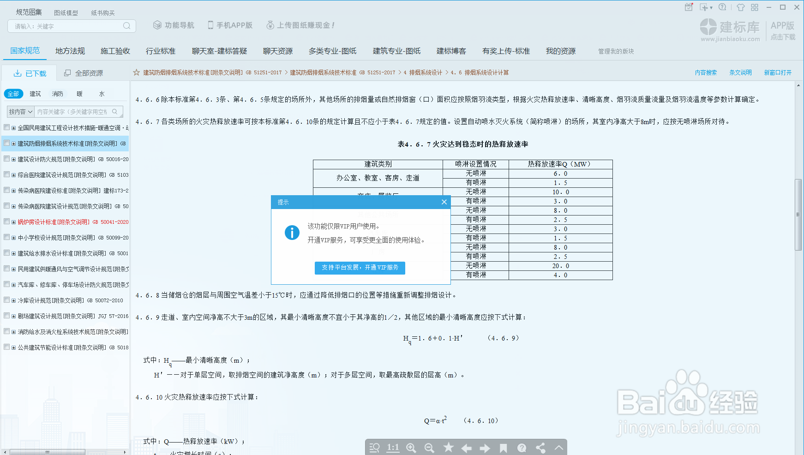Image resolution: width=804 pixels, height=455 pixels.
Task: Expand the 中小学校设计规范 tree node
Action: pos(13,237)
